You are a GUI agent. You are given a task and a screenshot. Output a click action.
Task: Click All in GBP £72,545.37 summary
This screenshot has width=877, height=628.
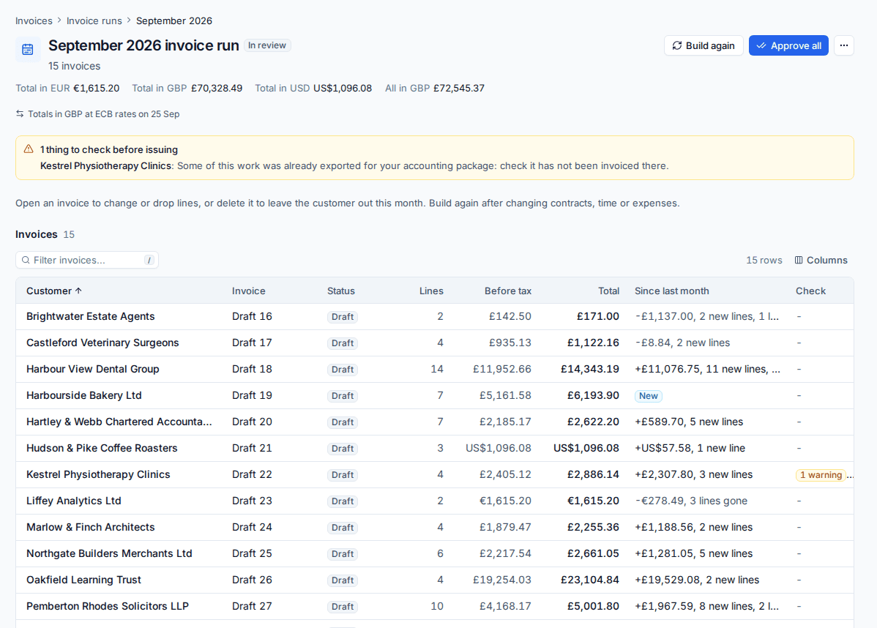click(435, 89)
